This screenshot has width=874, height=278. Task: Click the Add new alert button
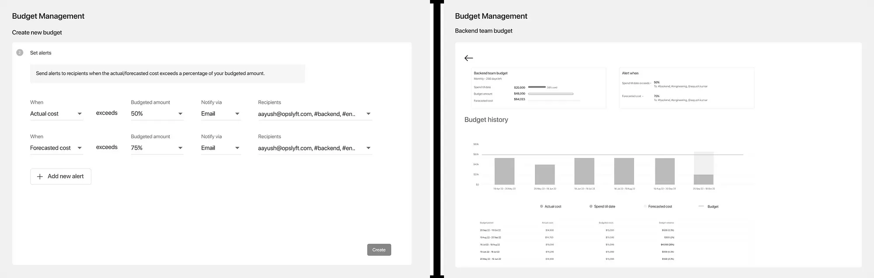(x=61, y=176)
